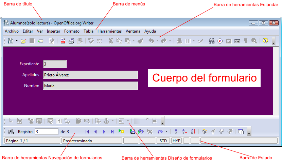282x164 pixels.
Task: Open the Formato menu
Action: click(72, 31)
